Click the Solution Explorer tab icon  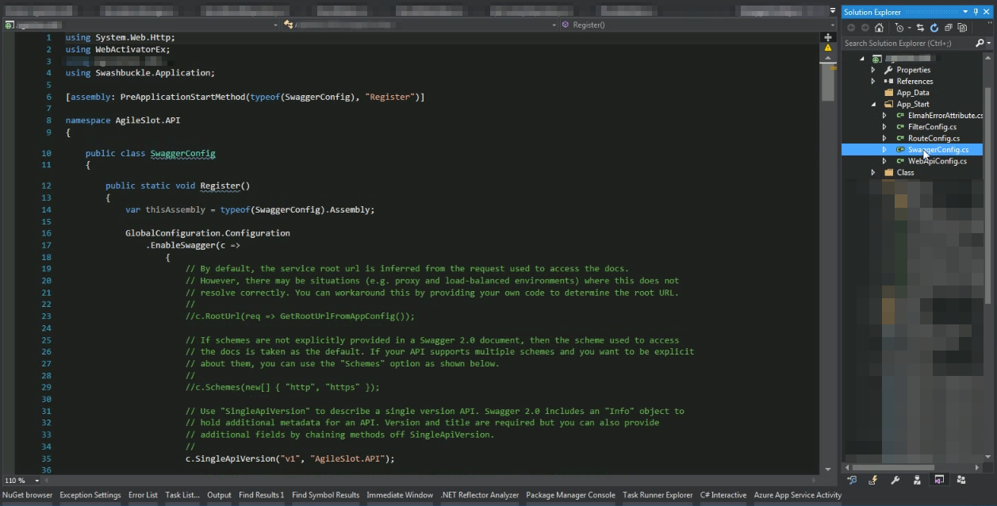pyautogui.click(x=939, y=480)
